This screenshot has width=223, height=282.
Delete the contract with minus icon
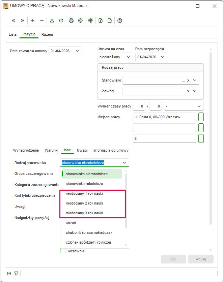point(42,21)
